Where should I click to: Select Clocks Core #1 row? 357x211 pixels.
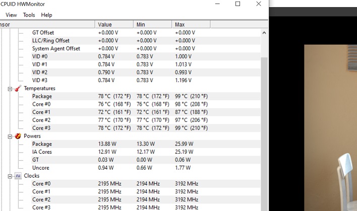[146, 192]
